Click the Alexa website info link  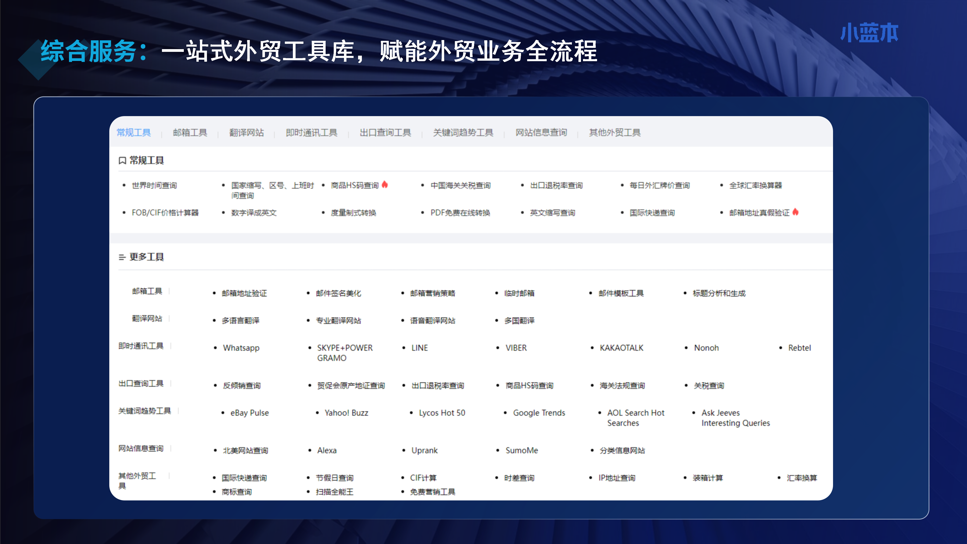click(x=327, y=451)
